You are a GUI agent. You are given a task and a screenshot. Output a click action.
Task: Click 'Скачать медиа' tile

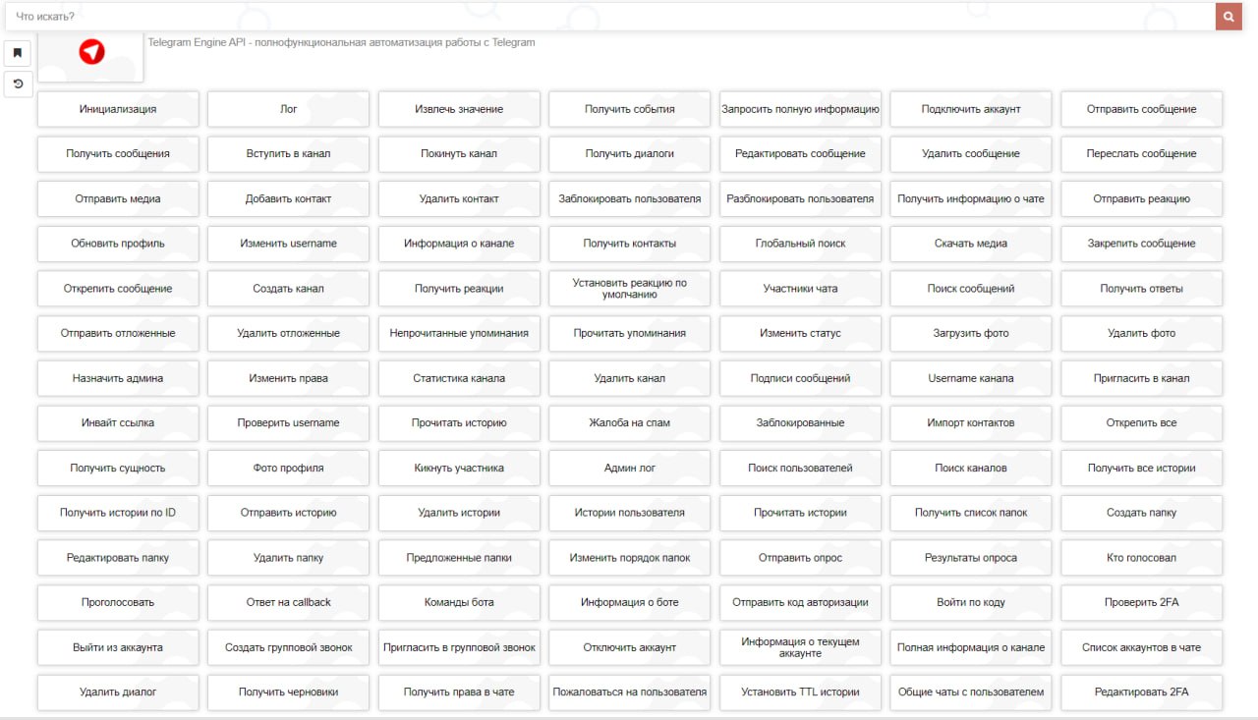click(971, 244)
